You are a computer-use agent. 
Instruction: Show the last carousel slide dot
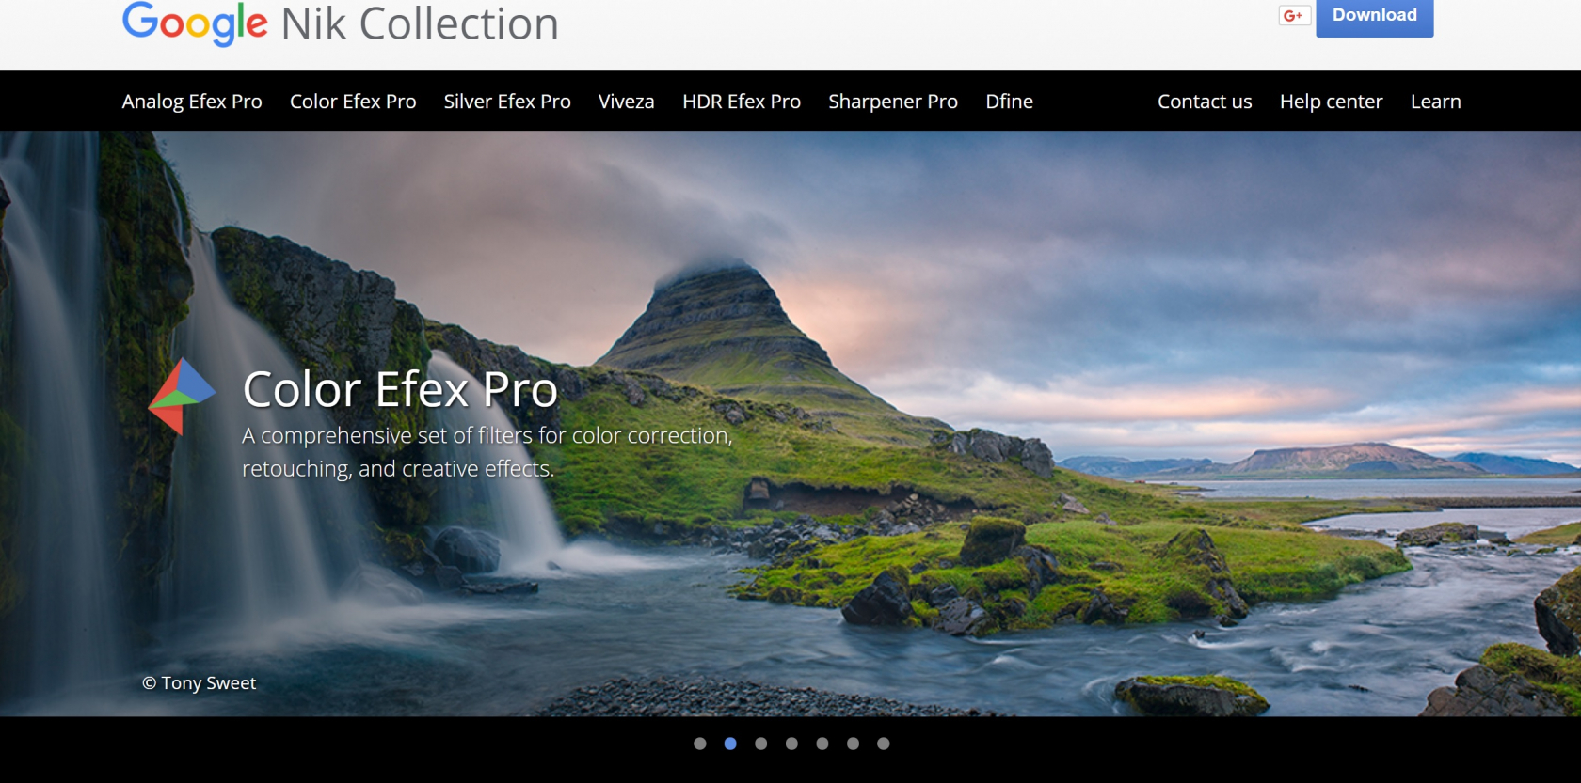coord(883,744)
